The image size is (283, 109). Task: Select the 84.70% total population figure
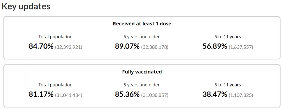click(x=41, y=46)
